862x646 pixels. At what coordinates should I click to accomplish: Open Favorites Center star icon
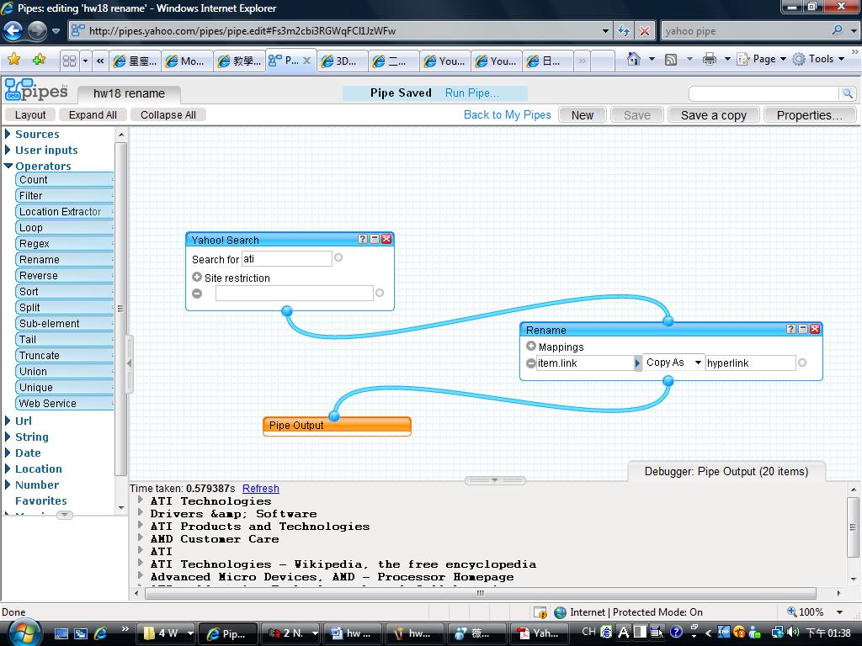click(13, 60)
